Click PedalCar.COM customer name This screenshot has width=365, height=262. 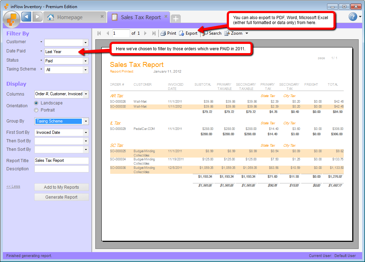coord(144,129)
